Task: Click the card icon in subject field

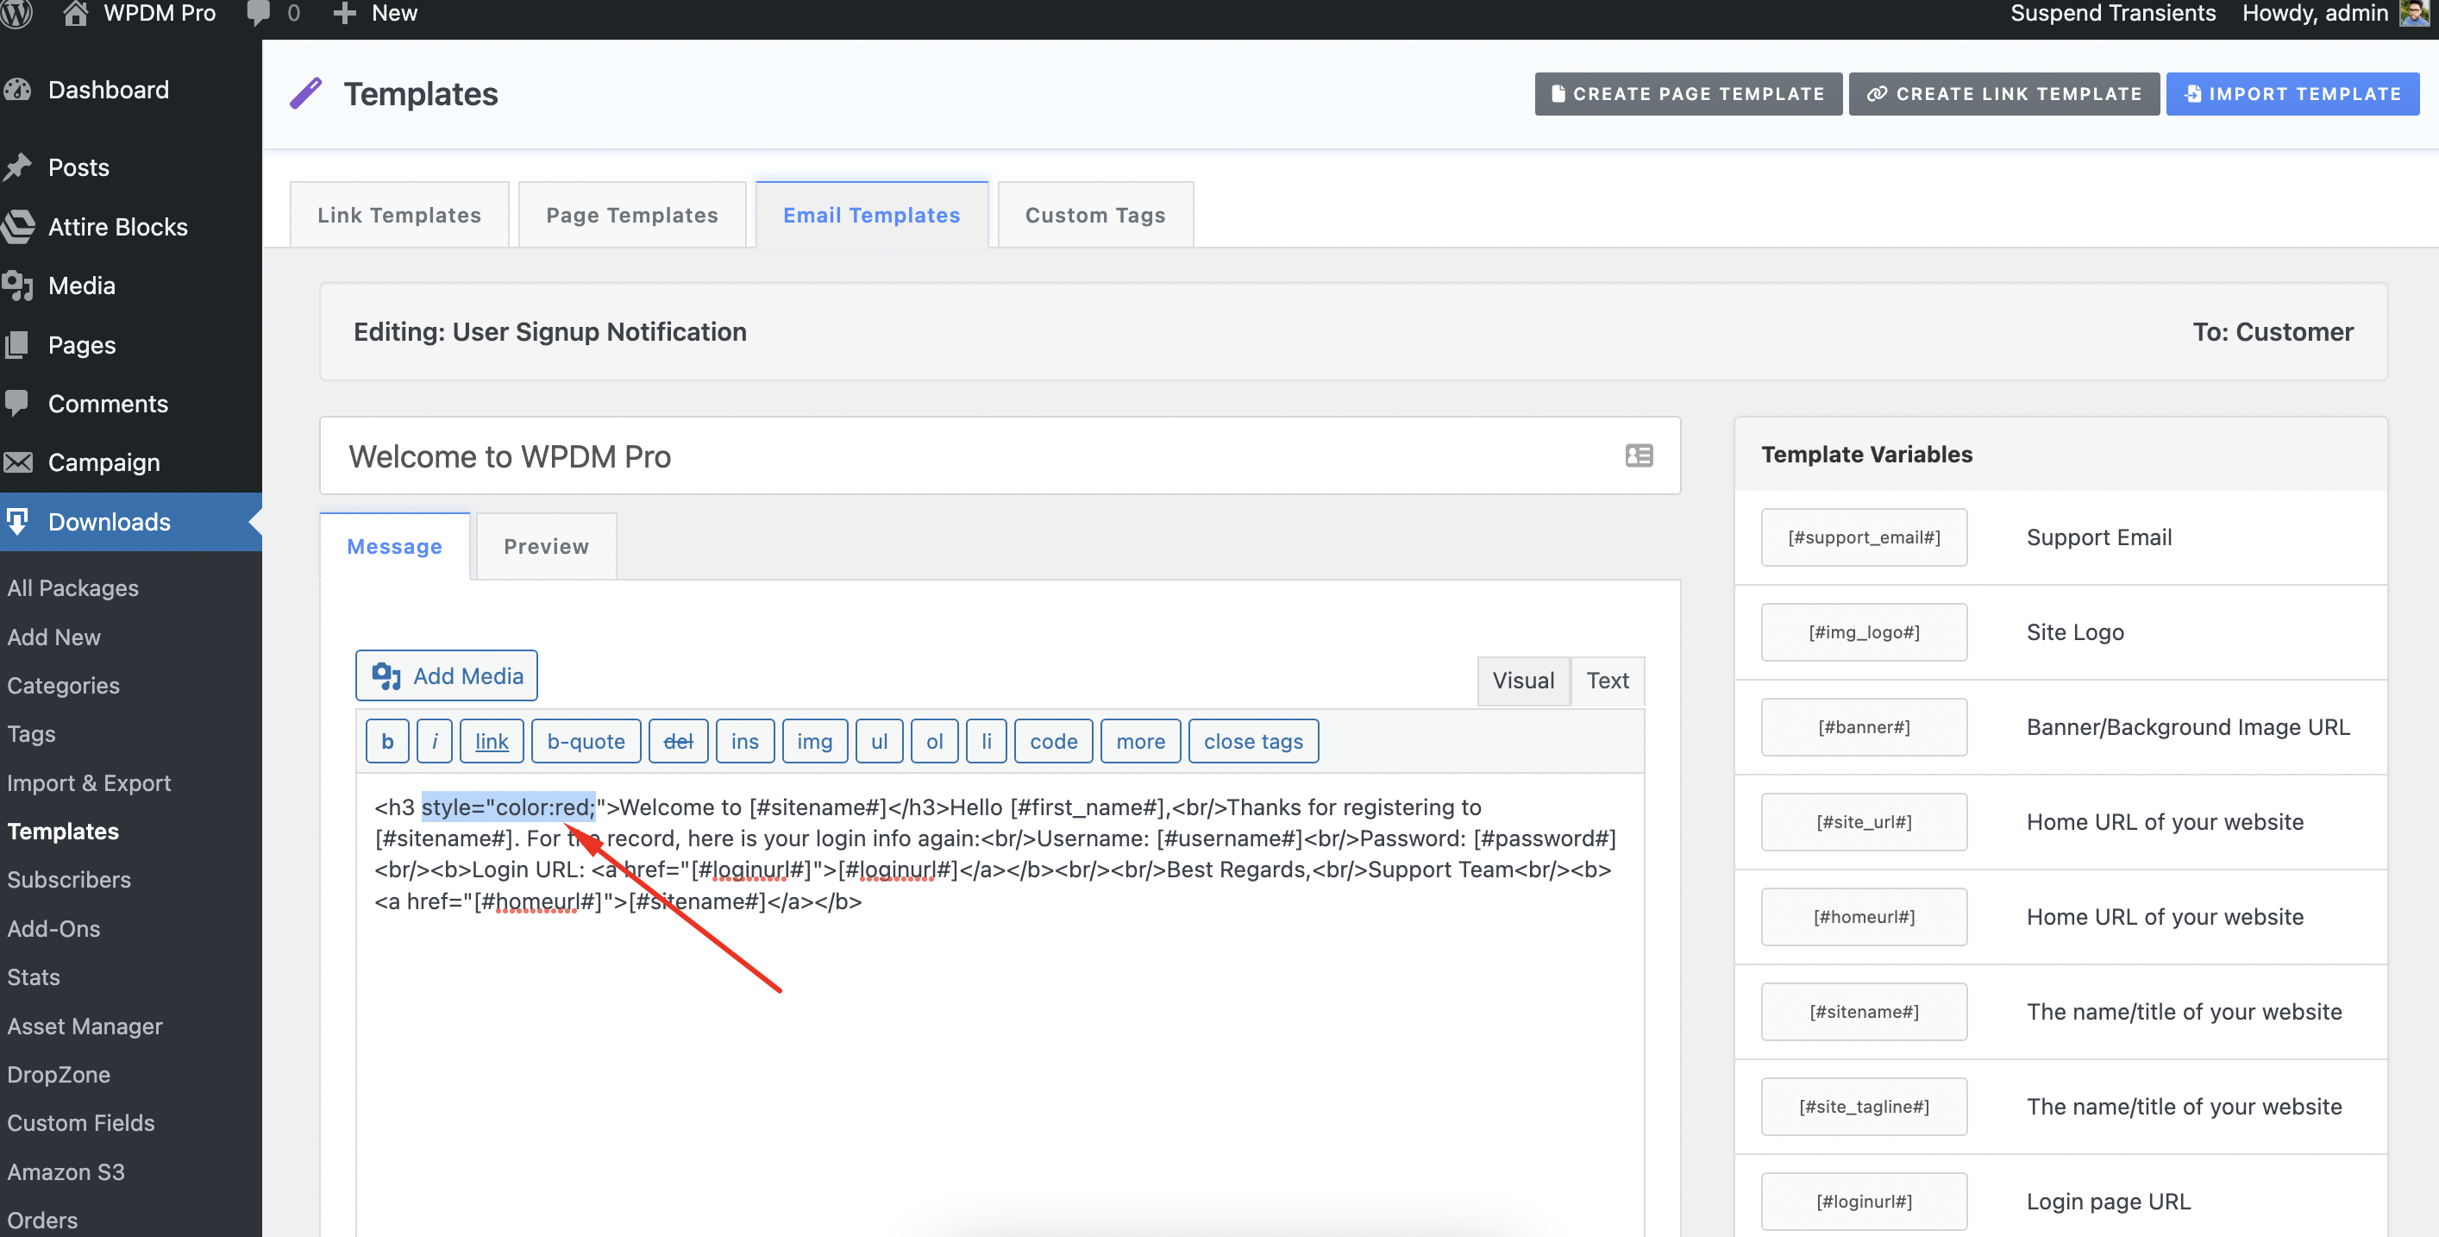Action: point(1639,455)
